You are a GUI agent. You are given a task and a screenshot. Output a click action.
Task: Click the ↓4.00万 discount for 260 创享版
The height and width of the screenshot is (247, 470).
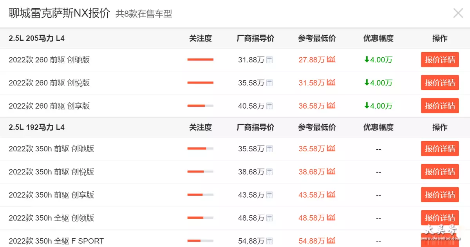(x=378, y=106)
